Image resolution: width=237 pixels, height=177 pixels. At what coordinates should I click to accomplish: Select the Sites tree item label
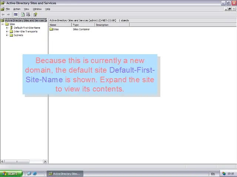click(x=12, y=24)
